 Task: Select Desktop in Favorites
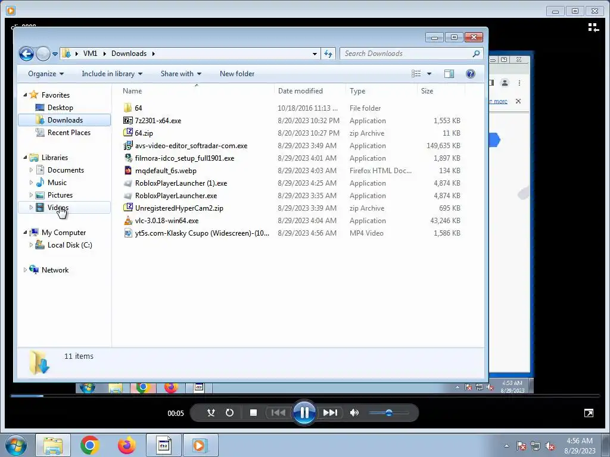(x=60, y=108)
